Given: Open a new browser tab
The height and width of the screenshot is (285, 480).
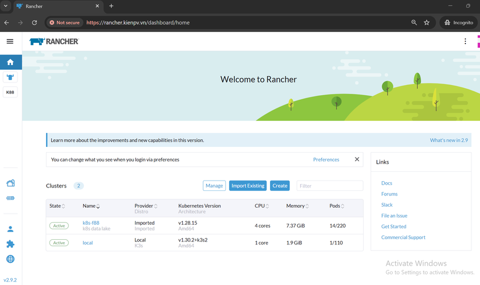Looking at the screenshot, I should click(x=111, y=6).
